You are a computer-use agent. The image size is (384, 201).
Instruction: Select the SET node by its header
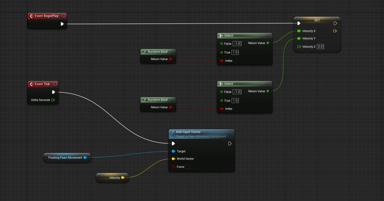click(x=317, y=20)
